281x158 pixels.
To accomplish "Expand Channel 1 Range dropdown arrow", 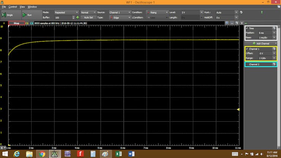I will (x=274, y=58).
